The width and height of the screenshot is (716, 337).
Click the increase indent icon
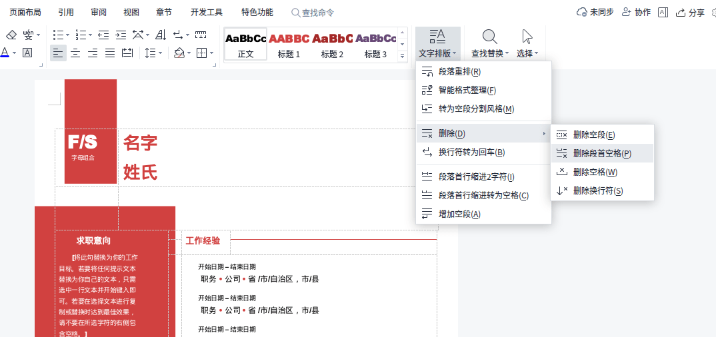121,35
